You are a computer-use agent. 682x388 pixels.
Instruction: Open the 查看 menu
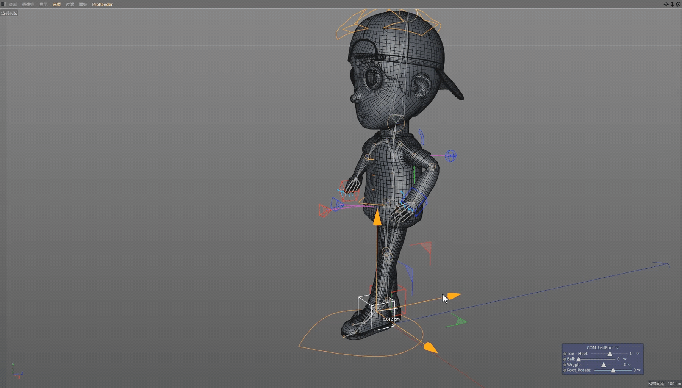coord(13,5)
